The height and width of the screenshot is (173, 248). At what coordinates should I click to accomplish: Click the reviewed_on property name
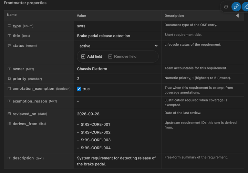click(24, 114)
